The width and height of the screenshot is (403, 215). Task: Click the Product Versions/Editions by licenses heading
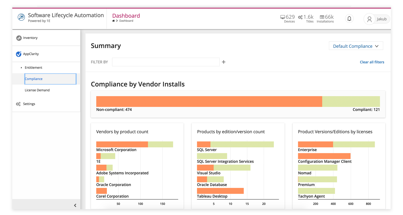[335, 132]
